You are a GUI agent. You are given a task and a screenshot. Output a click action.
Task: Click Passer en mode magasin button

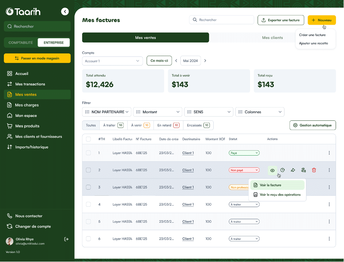[x=37, y=58]
